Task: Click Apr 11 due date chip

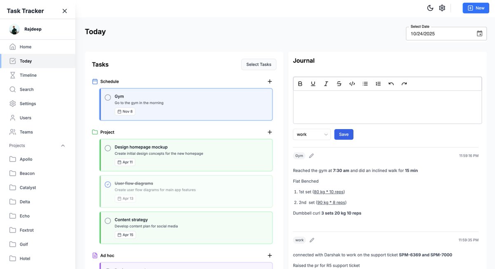Action: [x=125, y=162]
